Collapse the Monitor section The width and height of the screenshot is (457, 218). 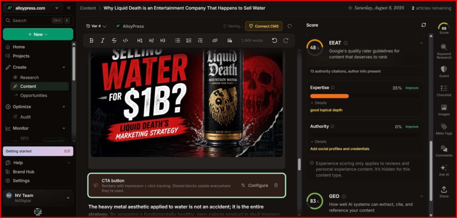coord(64,128)
